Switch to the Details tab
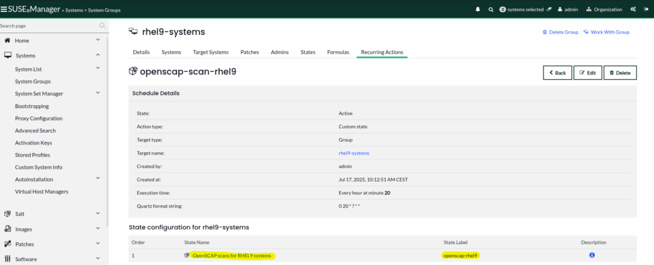654x265 pixels. pyautogui.click(x=141, y=52)
